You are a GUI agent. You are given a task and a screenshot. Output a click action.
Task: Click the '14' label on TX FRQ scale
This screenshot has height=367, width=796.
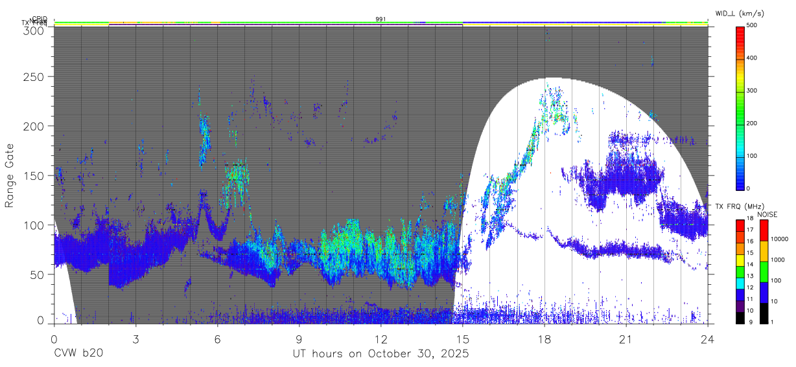click(x=750, y=265)
